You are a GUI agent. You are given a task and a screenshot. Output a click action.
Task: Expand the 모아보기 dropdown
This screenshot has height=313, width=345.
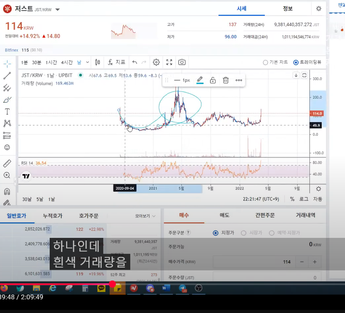(x=145, y=216)
